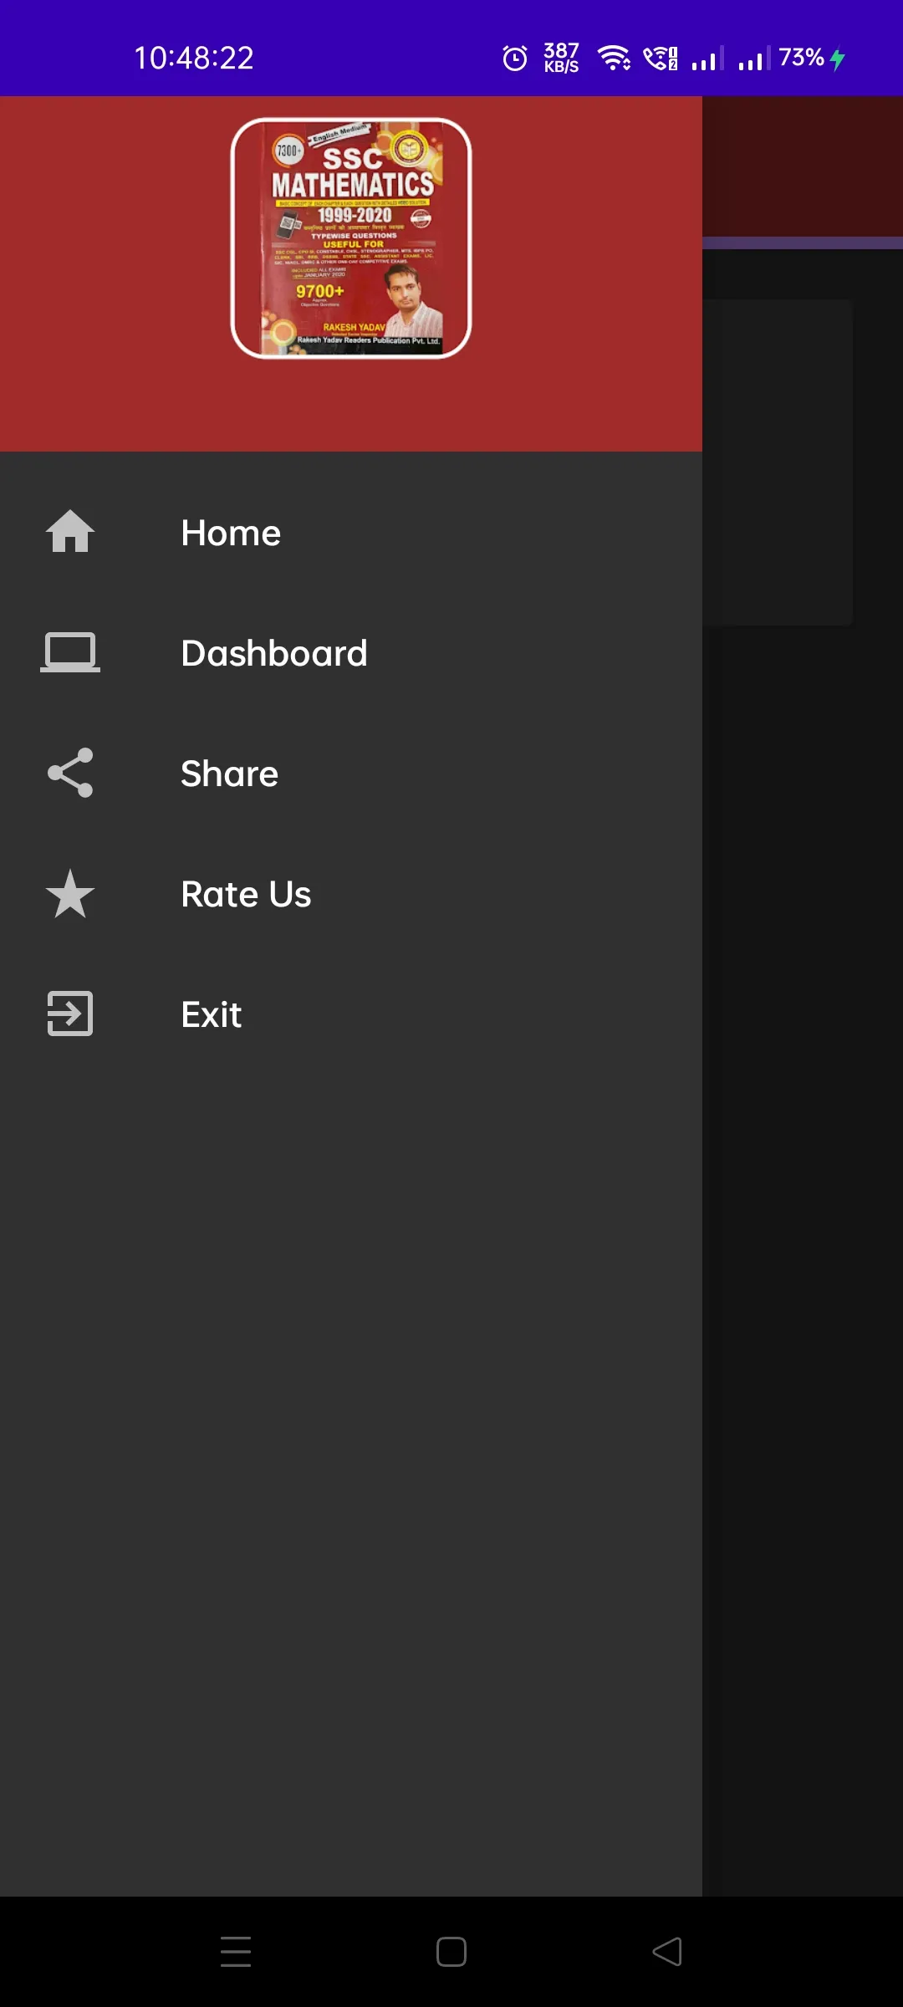The height and width of the screenshot is (2007, 903).
Task: Tap the alarm clock status icon
Action: coord(515,58)
